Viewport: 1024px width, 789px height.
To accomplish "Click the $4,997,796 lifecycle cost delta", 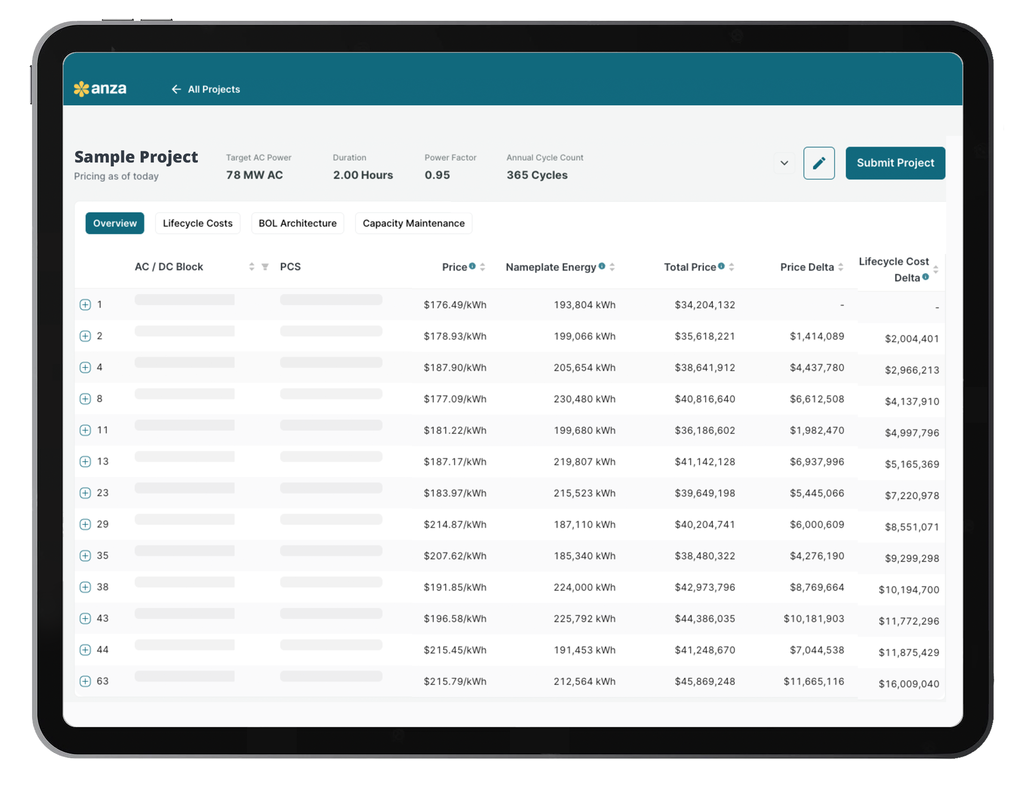I will point(912,433).
